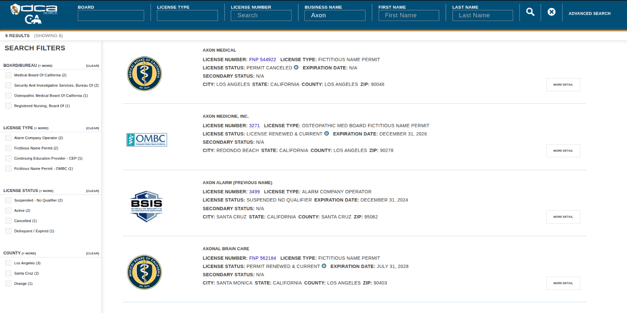The image size is (627, 313).
Task: Click expiration date July 31, 2028
Action: click(x=392, y=266)
